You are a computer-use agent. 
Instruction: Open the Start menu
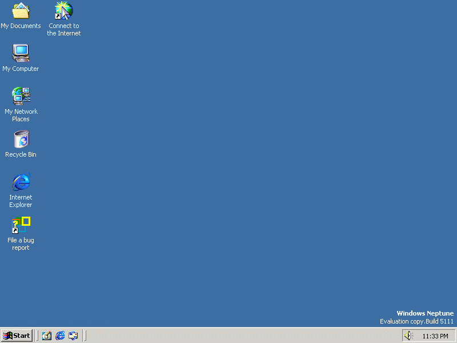click(17, 336)
